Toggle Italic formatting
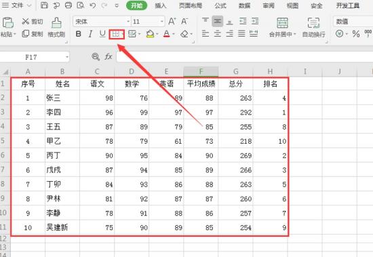Viewport: 373px width, 257px height. pos(90,34)
